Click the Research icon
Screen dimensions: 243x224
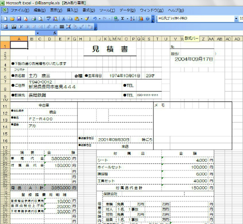[55, 19]
